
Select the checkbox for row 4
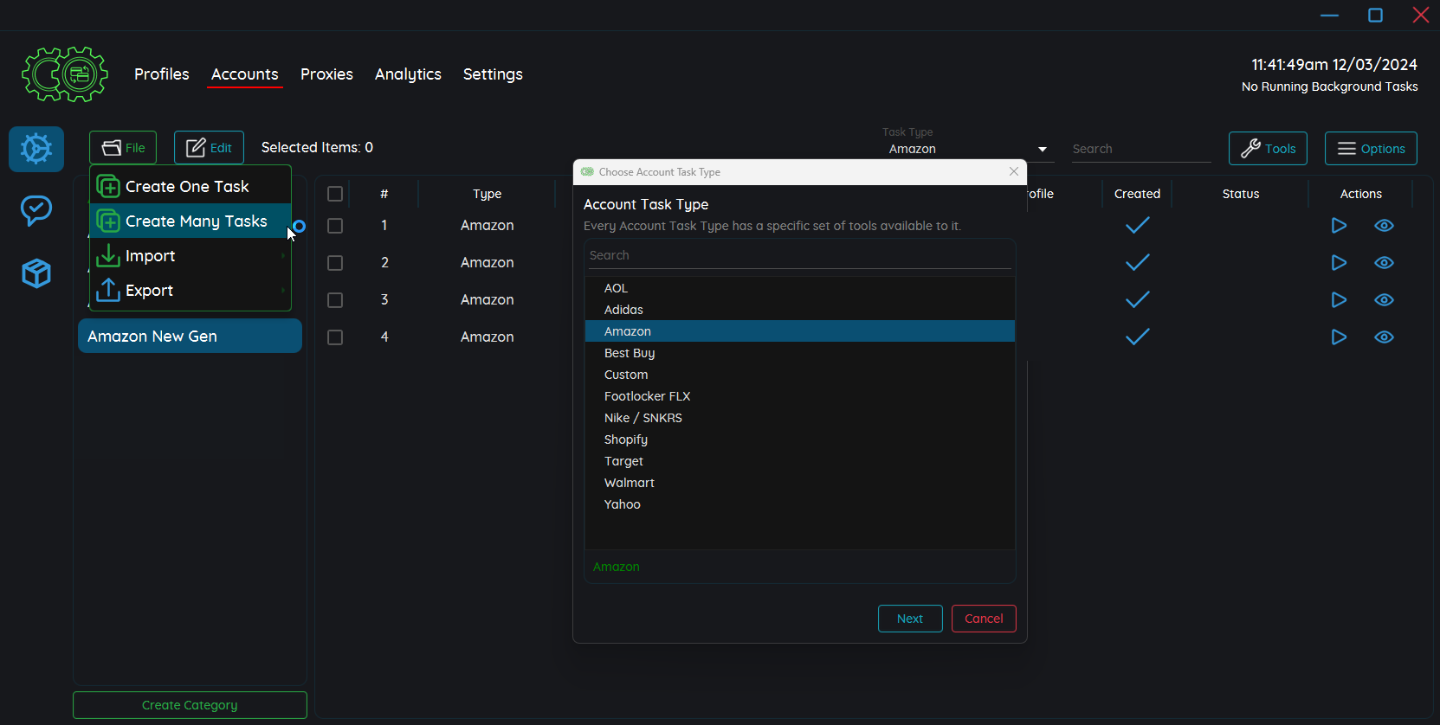coord(335,337)
